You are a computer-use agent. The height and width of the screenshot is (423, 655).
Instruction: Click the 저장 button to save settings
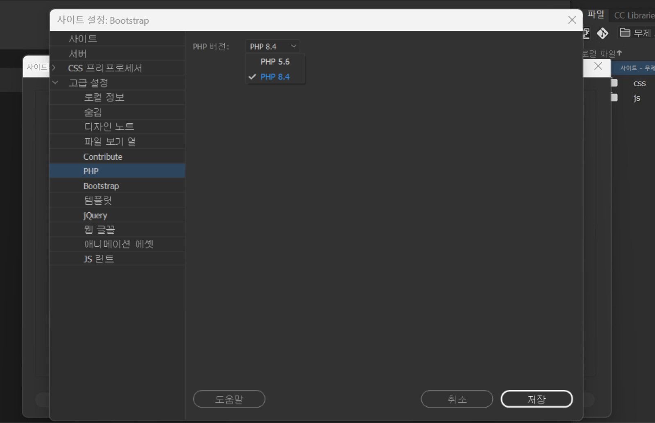tap(537, 398)
